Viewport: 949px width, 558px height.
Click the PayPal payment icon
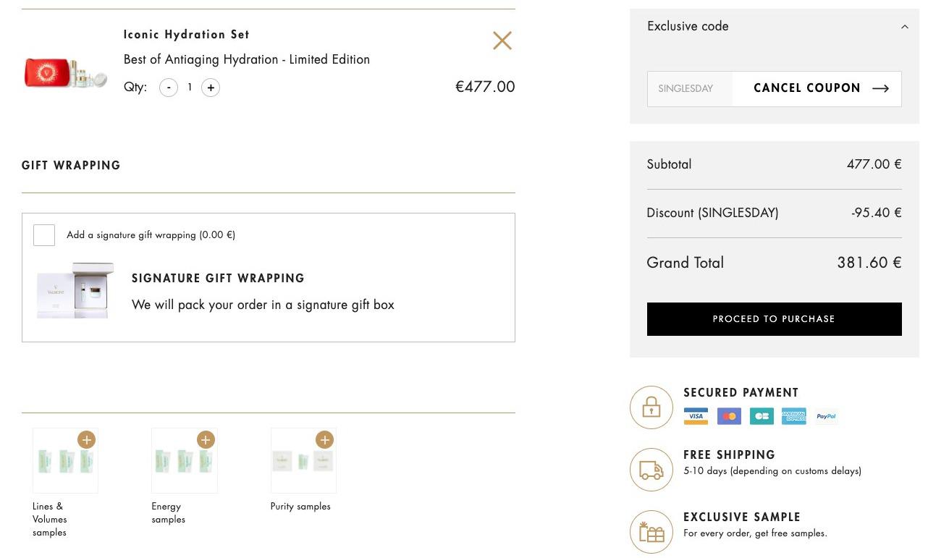point(826,416)
